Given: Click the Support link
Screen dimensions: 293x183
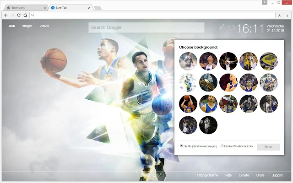Looking at the screenshot, I should [x=277, y=175].
